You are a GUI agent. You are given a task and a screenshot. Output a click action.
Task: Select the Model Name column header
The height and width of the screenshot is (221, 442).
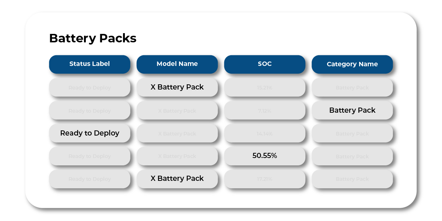pos(177,64)
